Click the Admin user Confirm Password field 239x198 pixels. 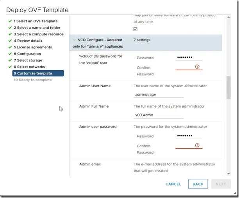coord(189,145)
